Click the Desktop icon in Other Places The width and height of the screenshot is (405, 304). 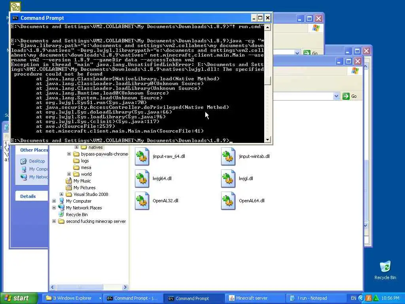click(x=23, y=161)
